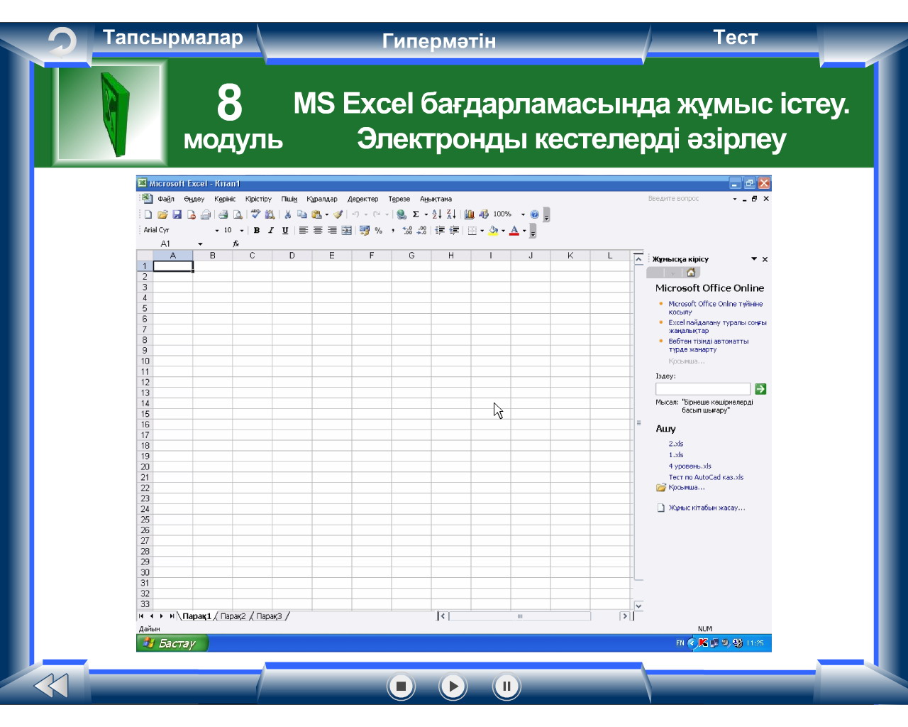The height and width of the screenshot is (727, 908).
Task: Toggle italic formatting
Action: pyautogui.click(x=271, y=230)
